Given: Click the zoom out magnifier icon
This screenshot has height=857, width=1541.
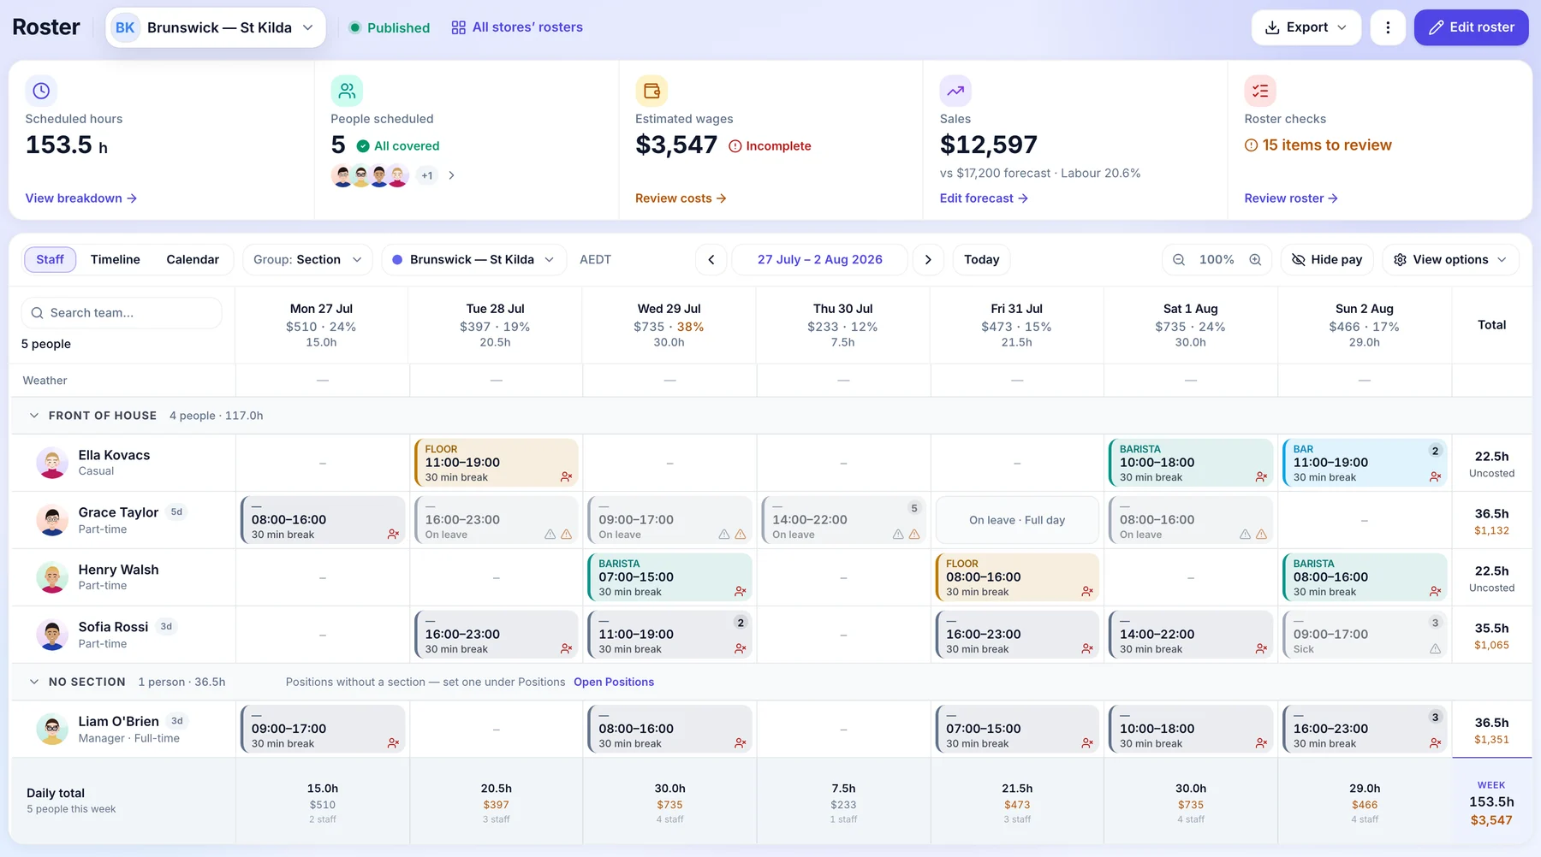Looking at the screenshot, I should click(x=1179, y=259).
